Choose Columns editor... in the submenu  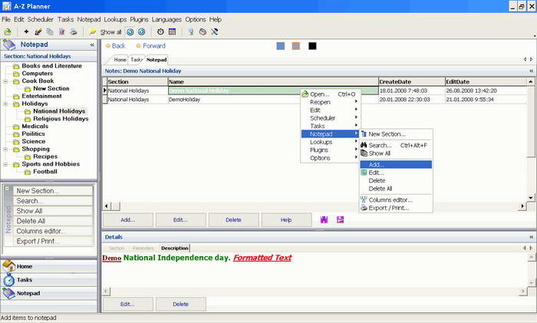(396, 199)
